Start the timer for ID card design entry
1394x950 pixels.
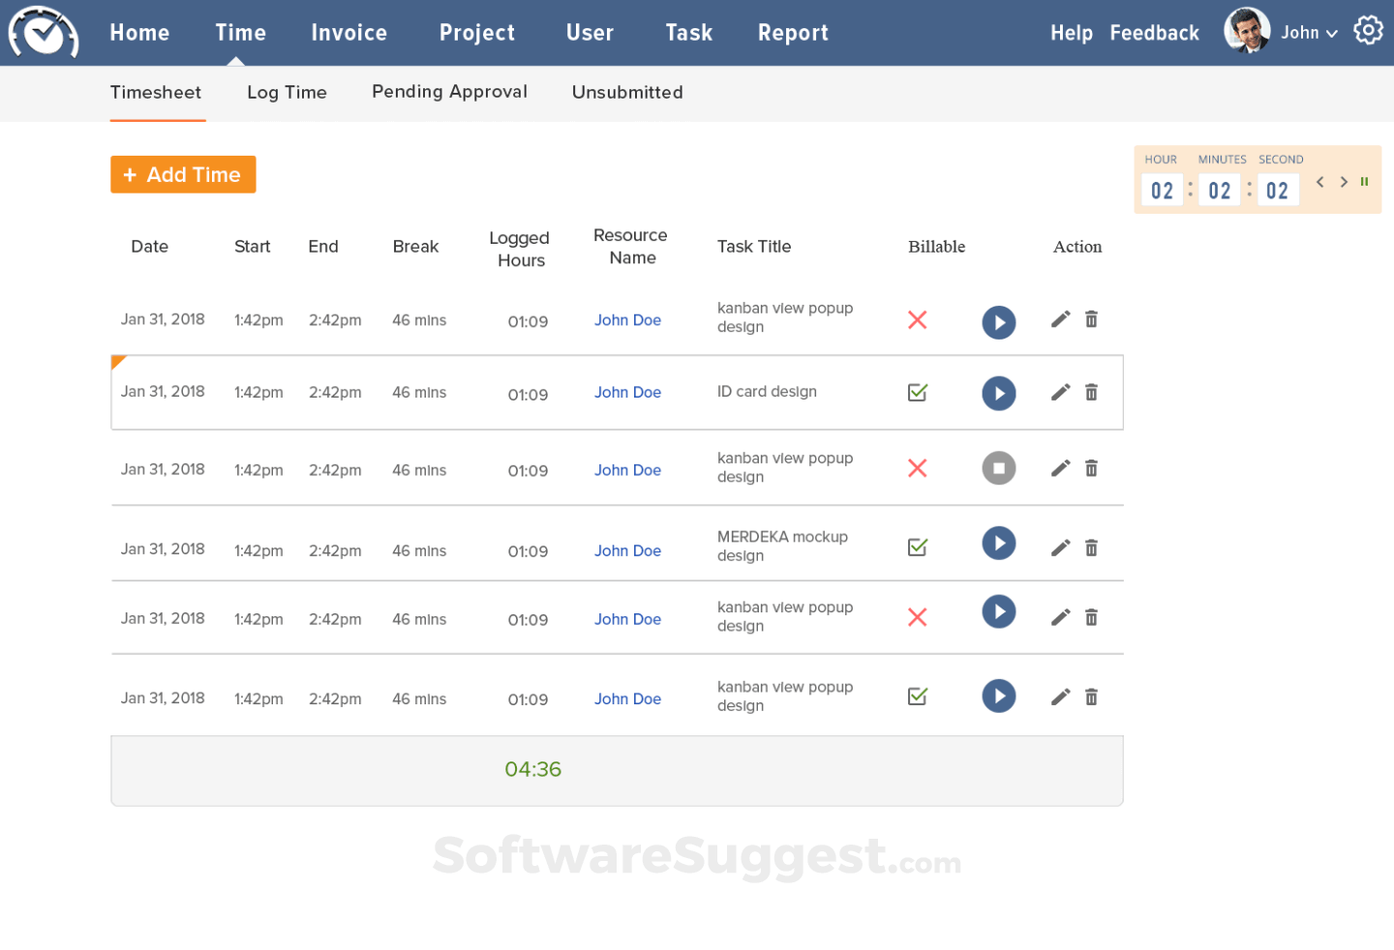tap(999, 393)
